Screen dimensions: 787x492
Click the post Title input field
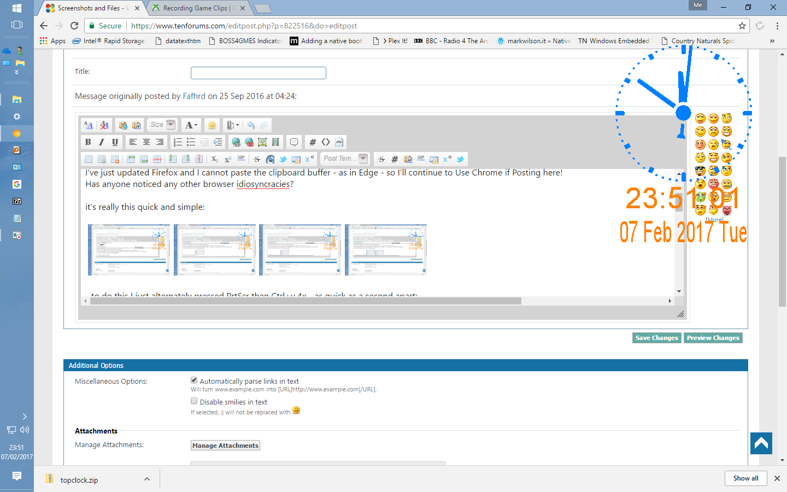(x=259, y=73)
